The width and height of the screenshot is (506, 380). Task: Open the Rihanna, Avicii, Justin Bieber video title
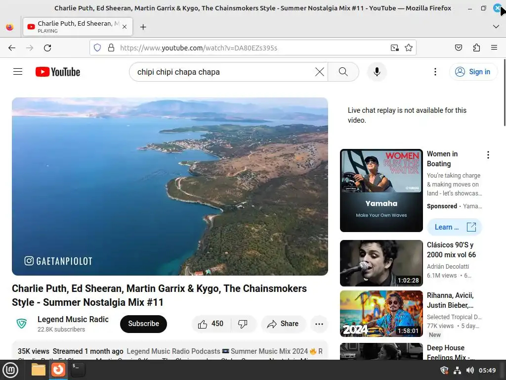pos(450,300)
